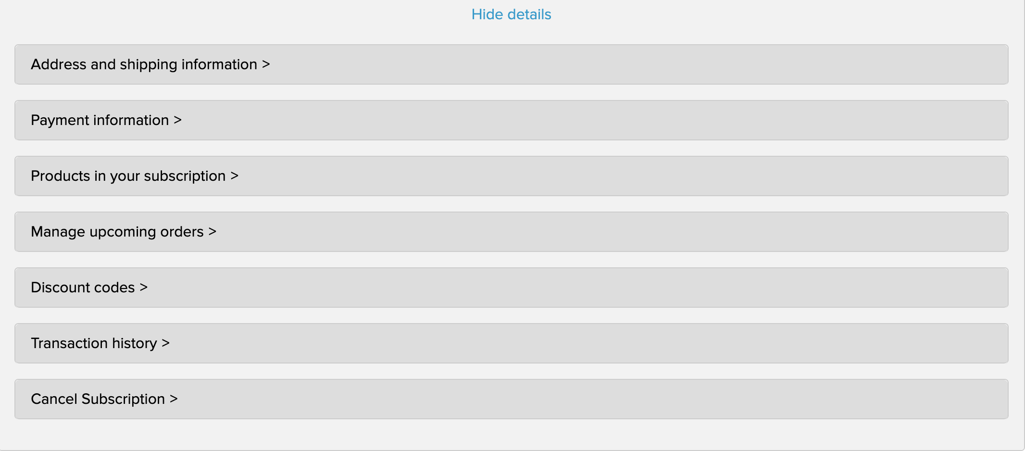Image resolution: width=1025 pixels, height=451 pixels.
Task: Expand Address and shipping information section
Action: pyautogui.click(x=144, y=64)
